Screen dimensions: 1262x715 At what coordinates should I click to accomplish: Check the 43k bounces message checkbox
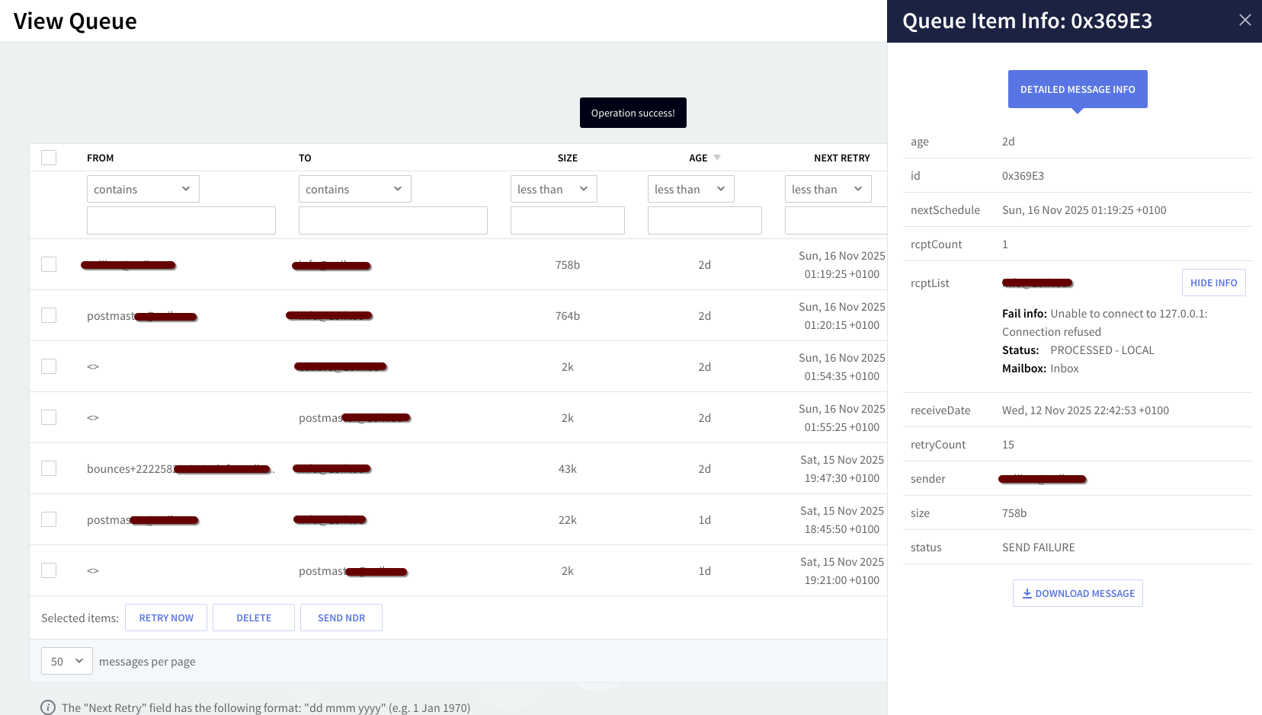click(x=49, y=468)
